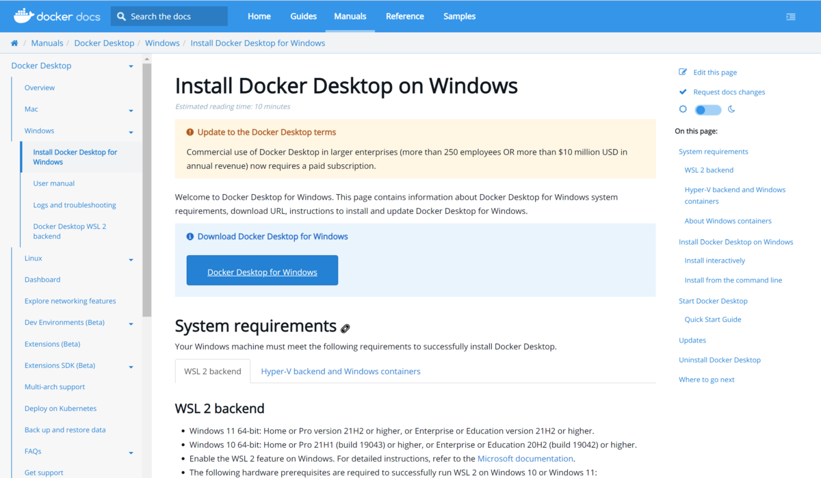Open Deploy on Kubernetes sidebar item
Screen dimensions: 821x478
[61, 409]
